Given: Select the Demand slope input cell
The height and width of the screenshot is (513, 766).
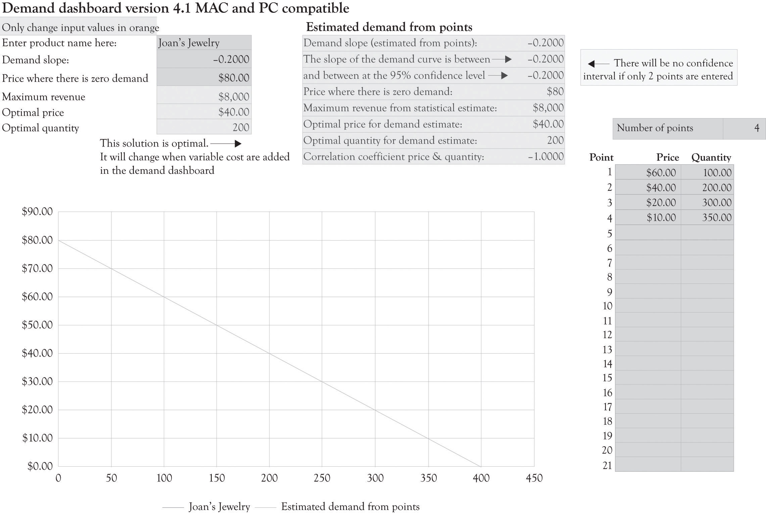Looking at the screenshot, I should tap(204, 59).
